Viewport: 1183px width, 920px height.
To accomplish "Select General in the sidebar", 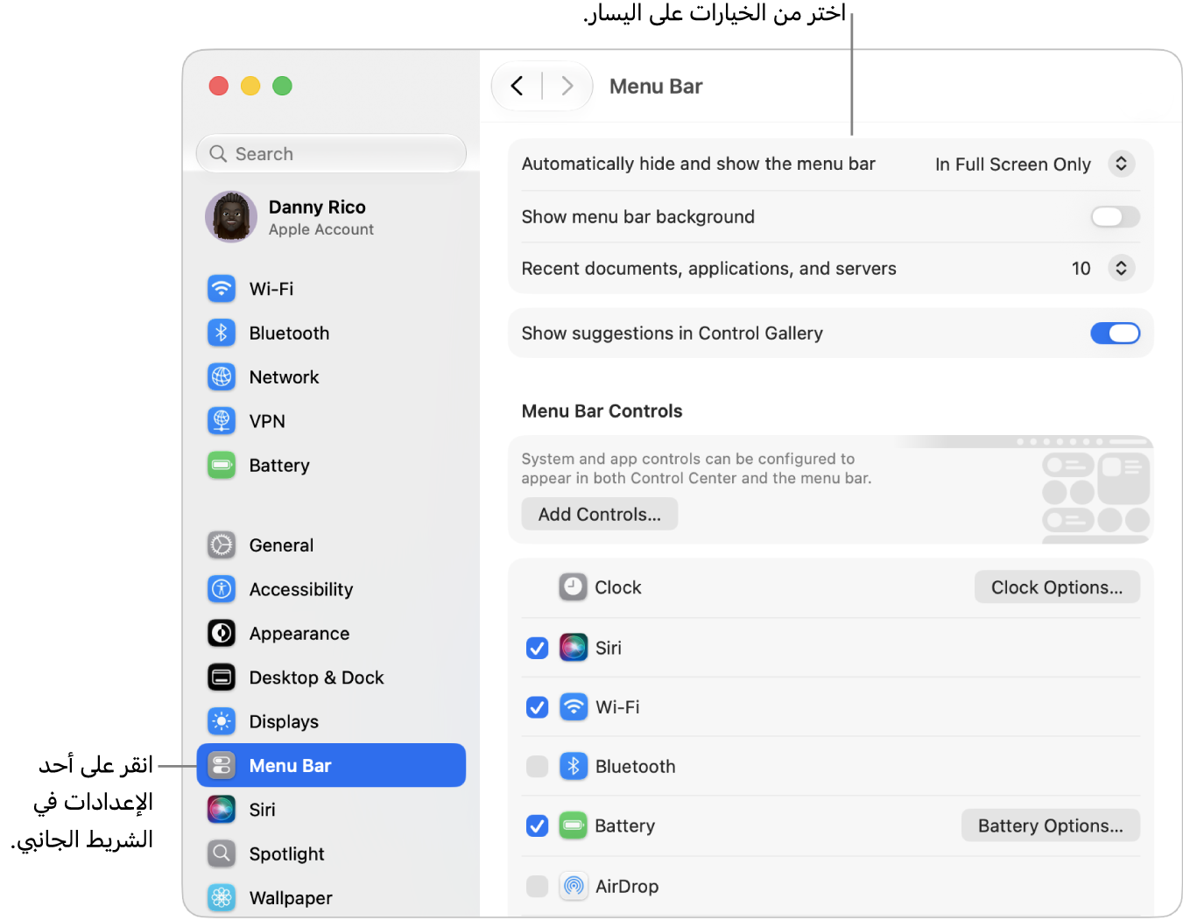I will click(x=331, y=545).
